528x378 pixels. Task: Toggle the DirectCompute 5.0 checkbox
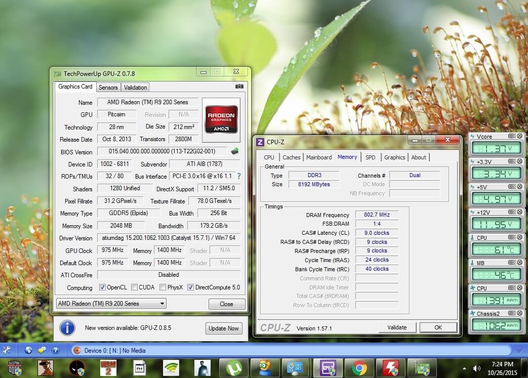click(190, 287)
